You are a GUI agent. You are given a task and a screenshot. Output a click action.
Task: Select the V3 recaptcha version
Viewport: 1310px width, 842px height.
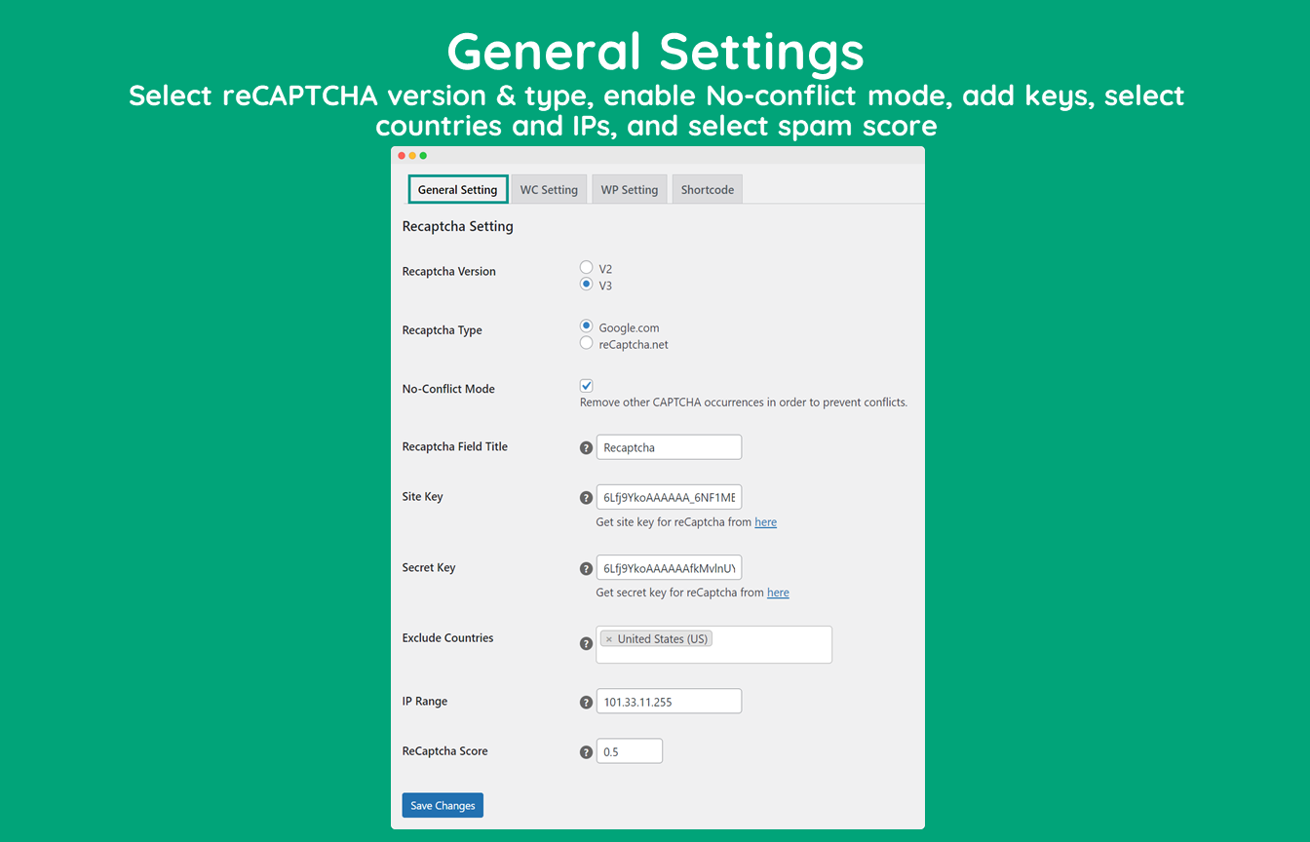tap(587, 285)
